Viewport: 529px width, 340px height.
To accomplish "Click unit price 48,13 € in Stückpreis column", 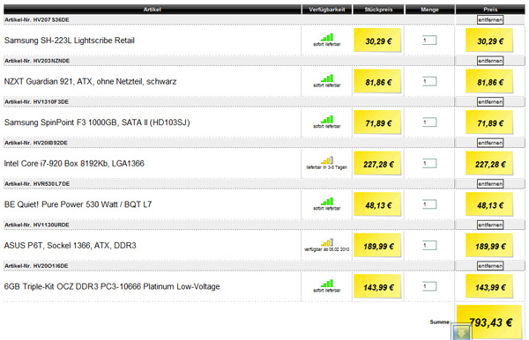I will 378,205.
